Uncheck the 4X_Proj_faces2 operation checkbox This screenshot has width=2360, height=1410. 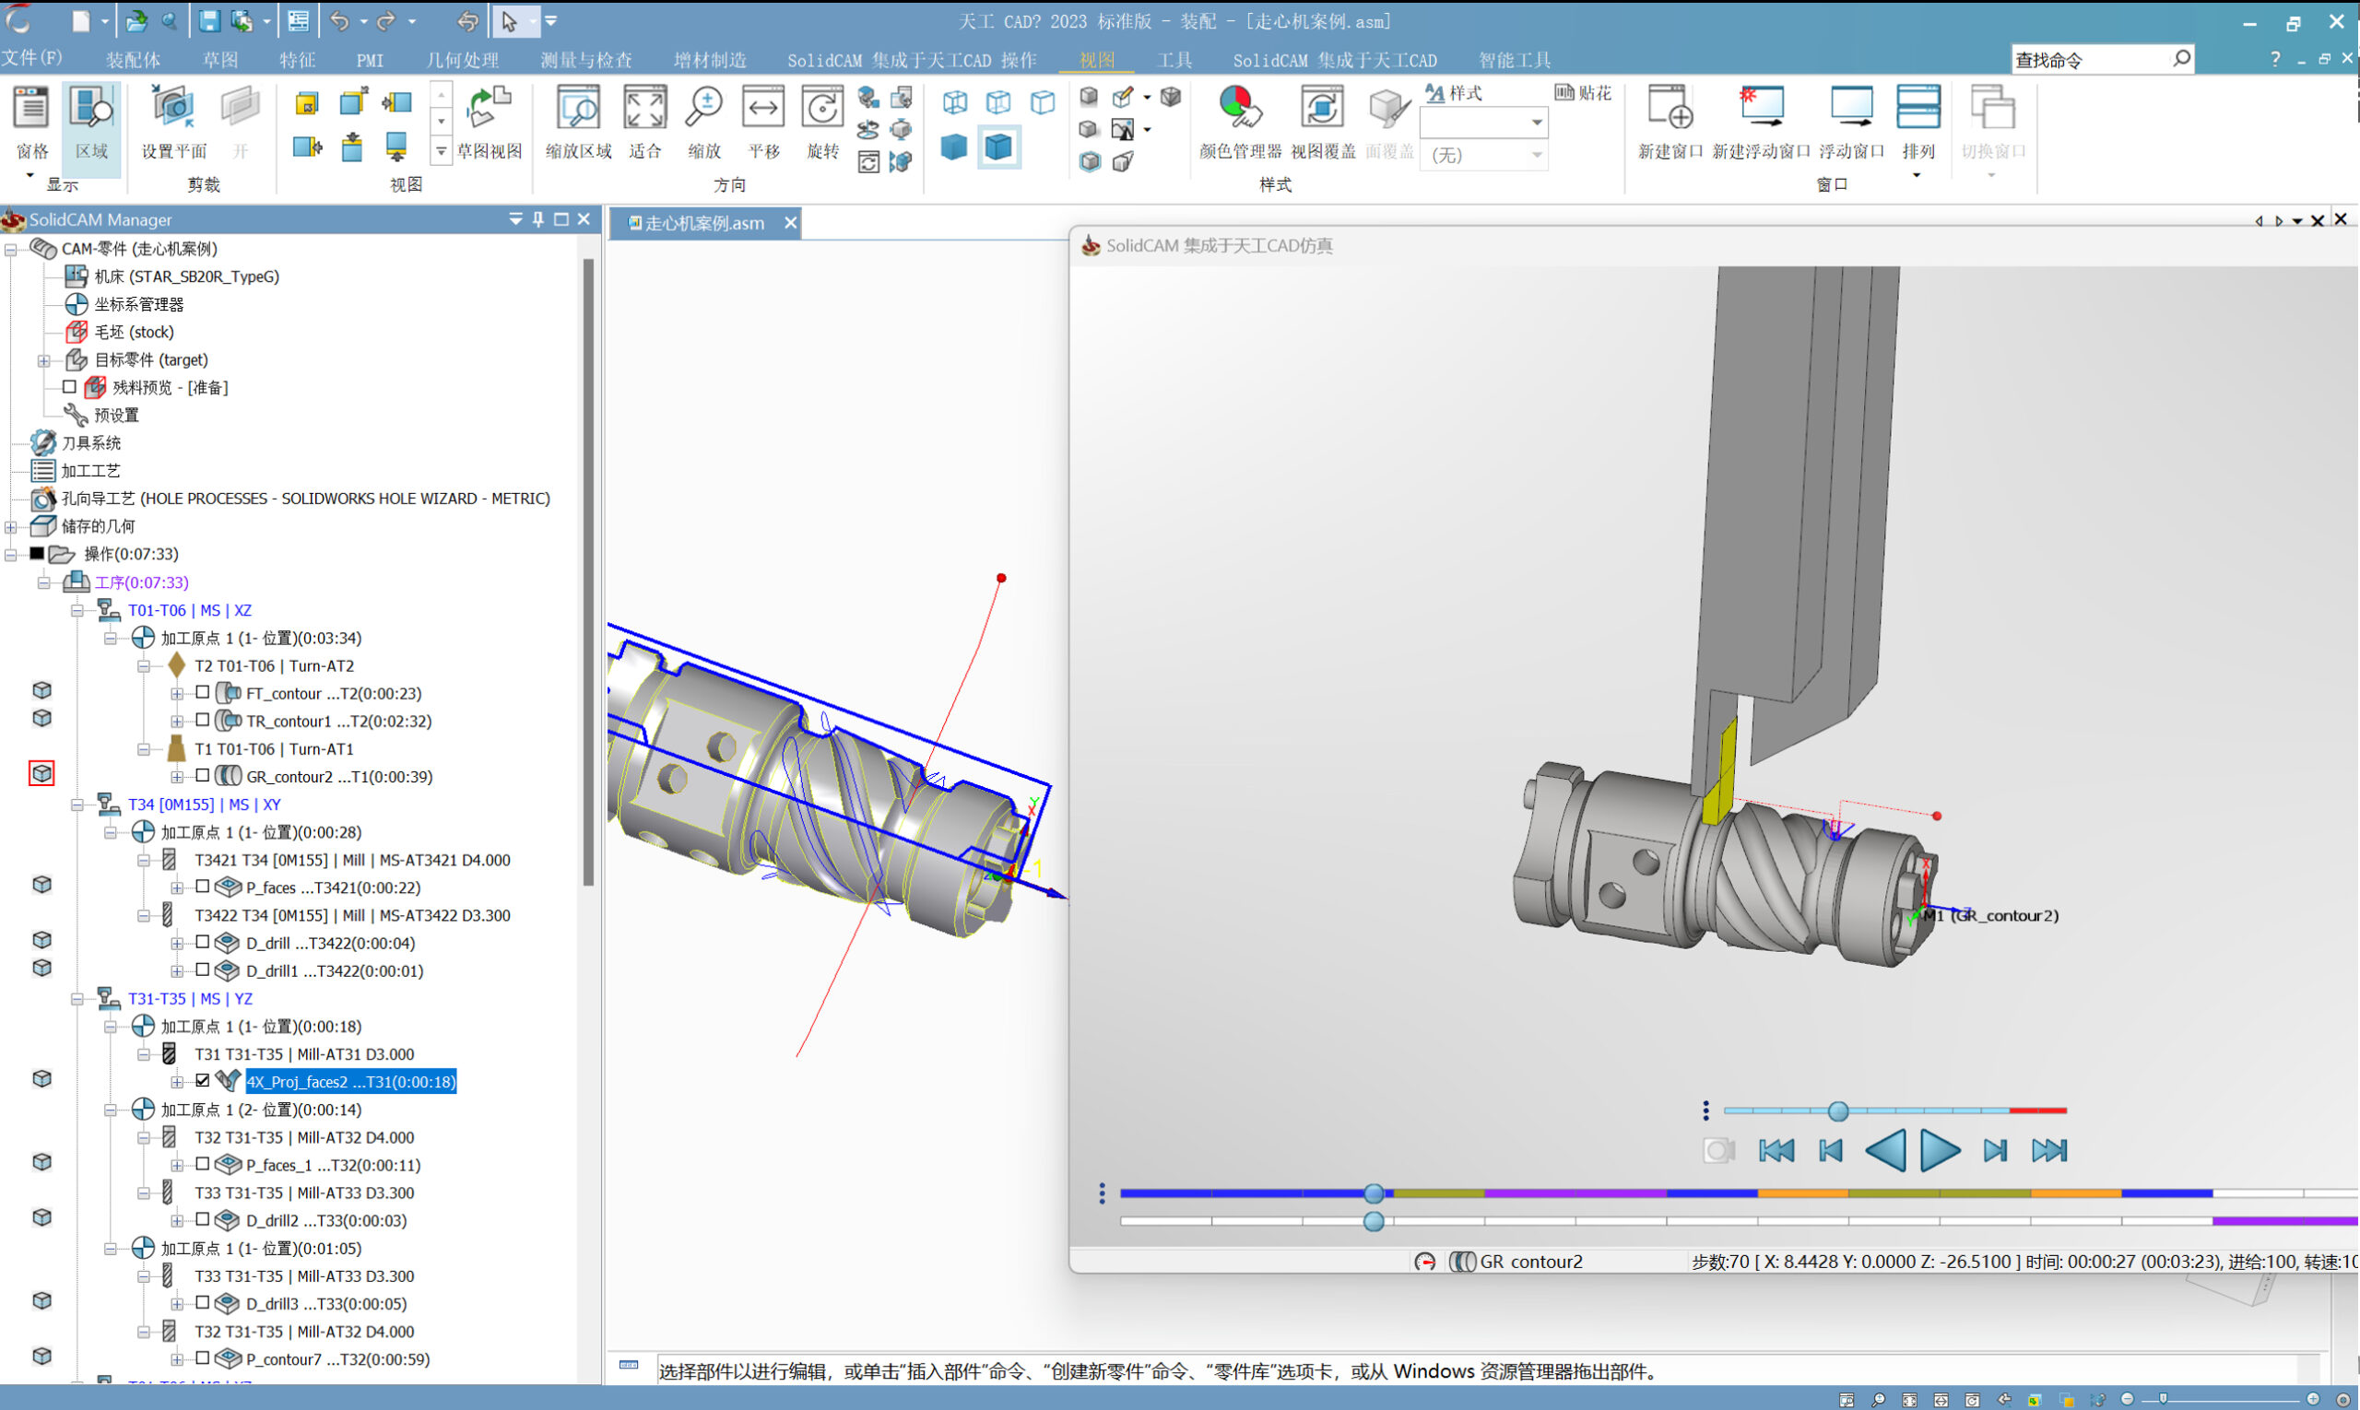[x=203, y=1080]
